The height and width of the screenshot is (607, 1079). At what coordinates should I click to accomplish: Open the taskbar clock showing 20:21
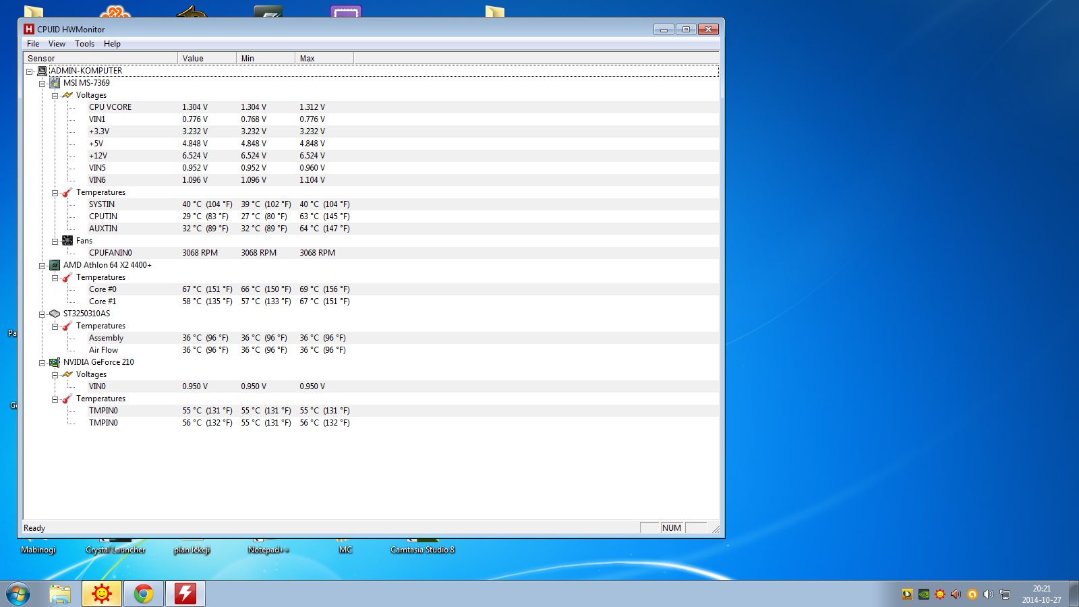pos(1041,594)
